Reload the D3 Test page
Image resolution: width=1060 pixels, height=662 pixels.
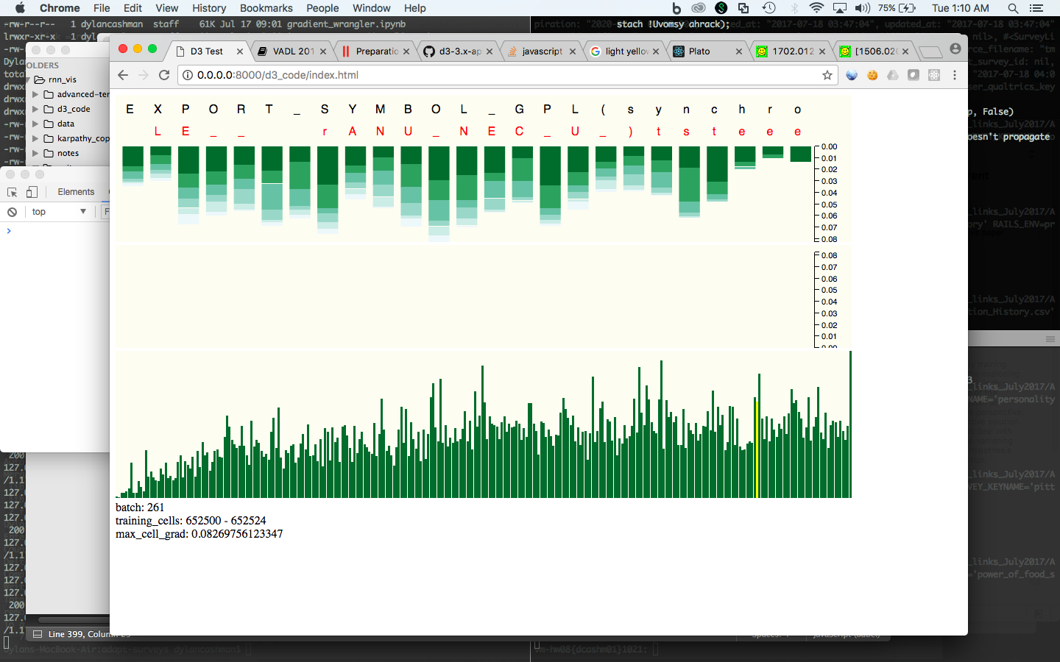click(x=164, y=75)
